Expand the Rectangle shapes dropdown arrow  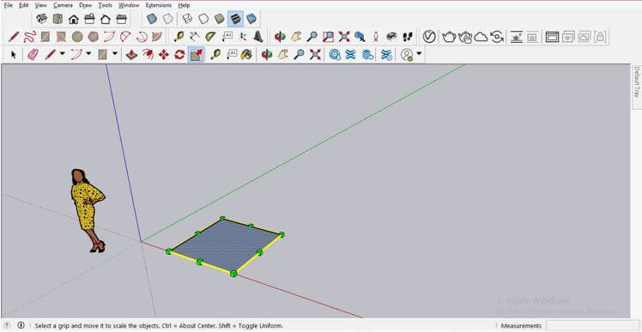tap(115, 53)
